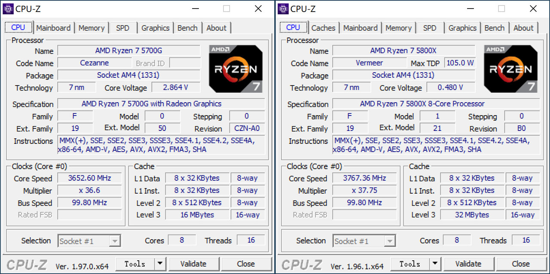This screenshot has height=274, width=550.
Task: Open Tools dropdown arrow in right window
Action: click(435, 264)
